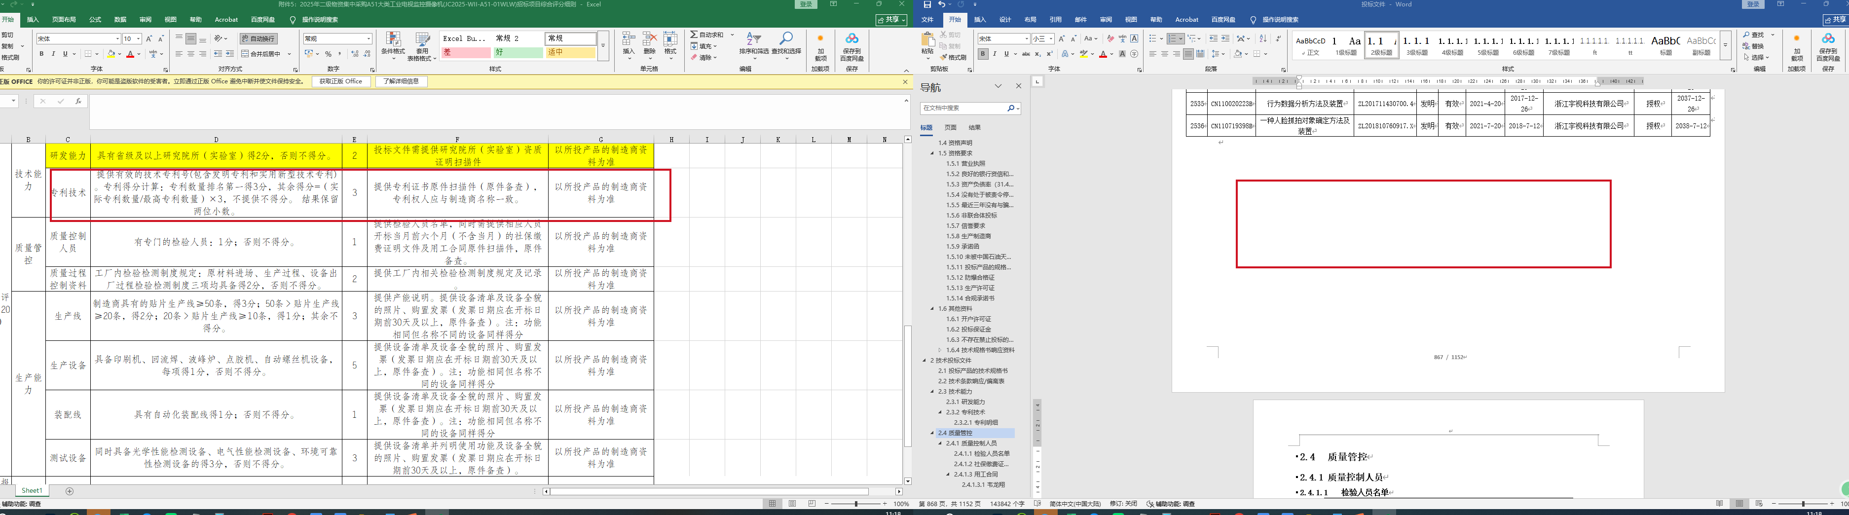Toggle Bold in the Word ribbon
The height and width of the screenshot is (515, 1849).
coord(983,54)
